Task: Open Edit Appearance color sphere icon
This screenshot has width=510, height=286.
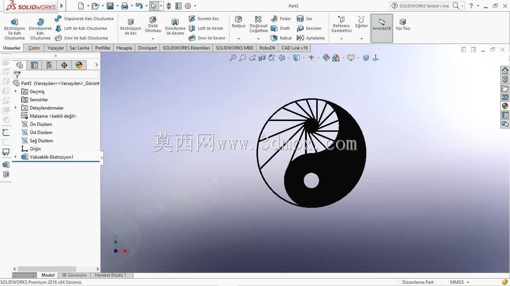Action: [x=326, y=58]
